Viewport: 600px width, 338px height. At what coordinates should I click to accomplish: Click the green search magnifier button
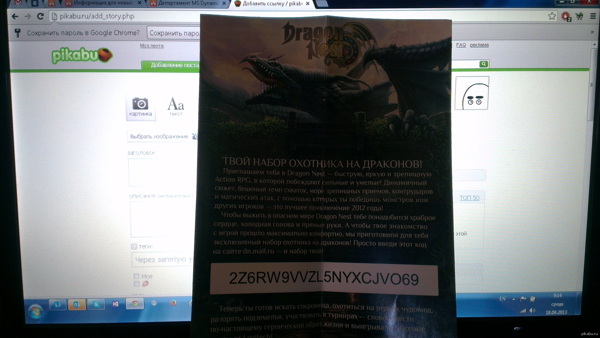coord(484,64)
